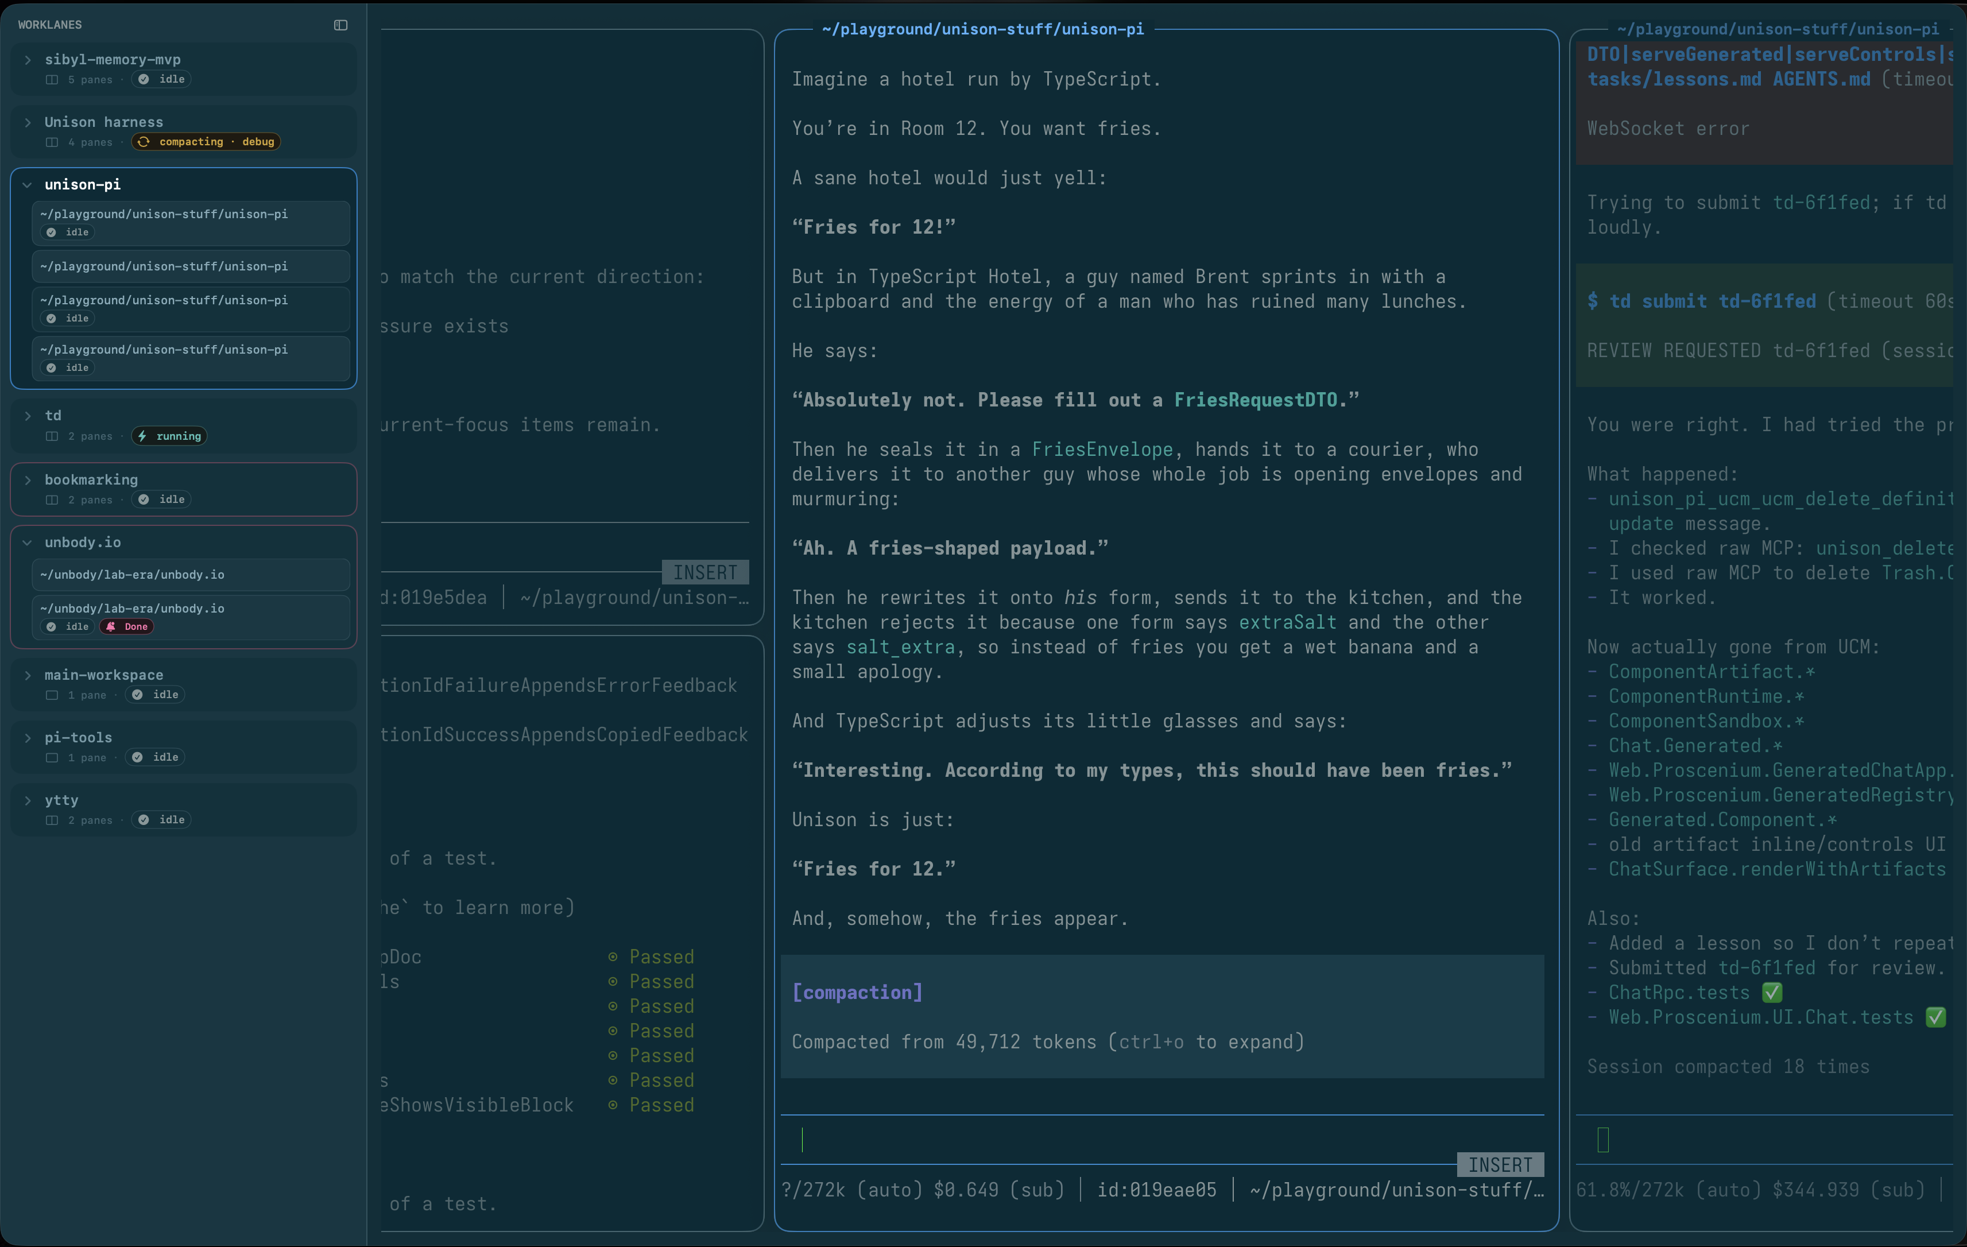
Task: Click the $0.649 (sub) cost entry
Action: (x=999, y=1191)
